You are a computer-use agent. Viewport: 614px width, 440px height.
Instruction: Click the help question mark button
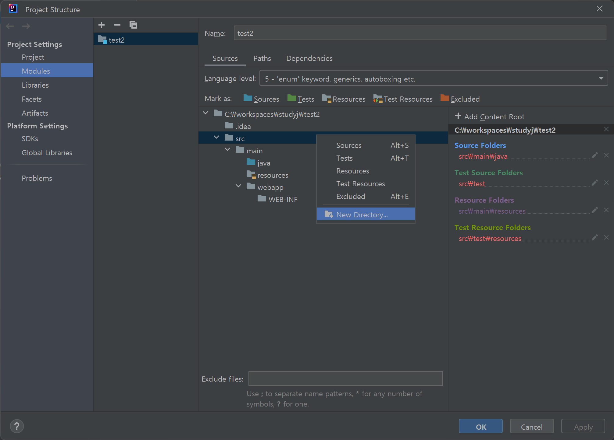[x=17, y=426]
